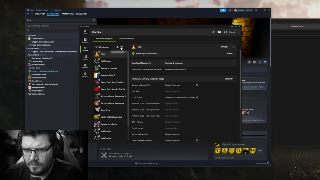The image size is (320, 180).
Task: Click the checkmark filter icon beside Programy
Action: coord(117,47)
